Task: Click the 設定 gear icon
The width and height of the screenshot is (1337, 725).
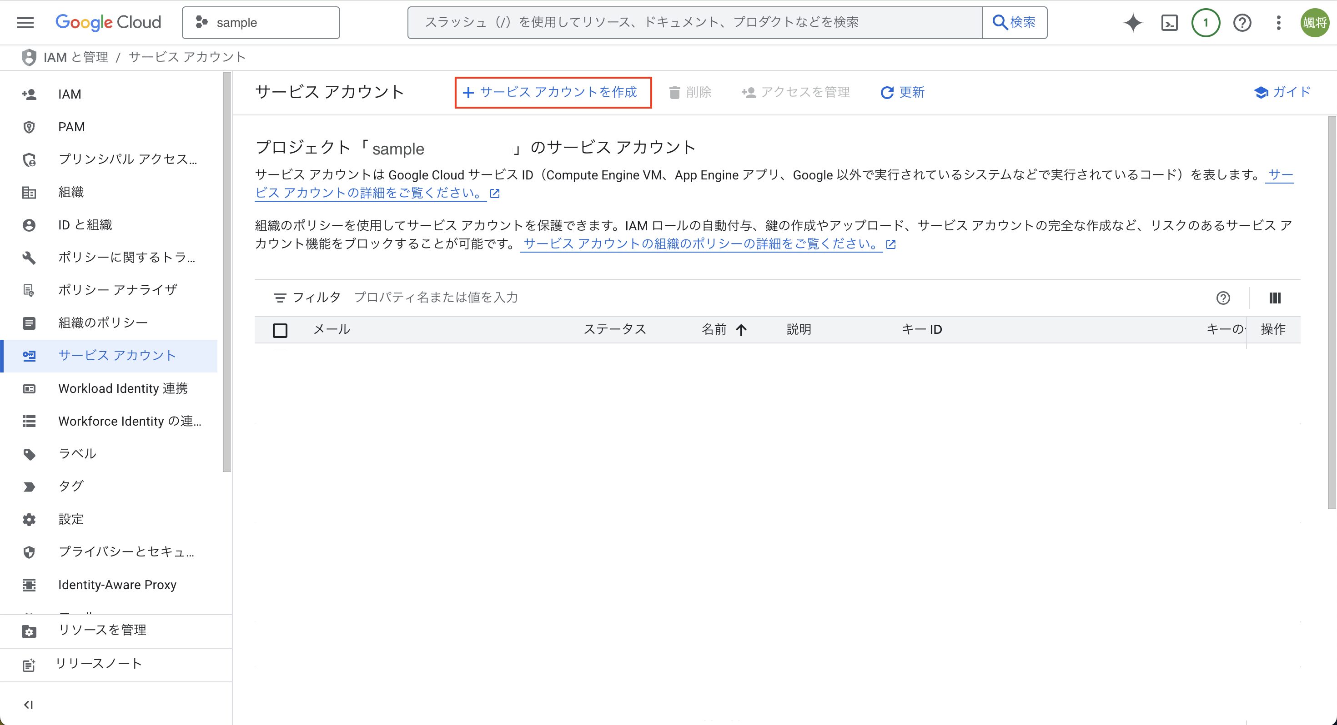Action: tap(29, 519)
